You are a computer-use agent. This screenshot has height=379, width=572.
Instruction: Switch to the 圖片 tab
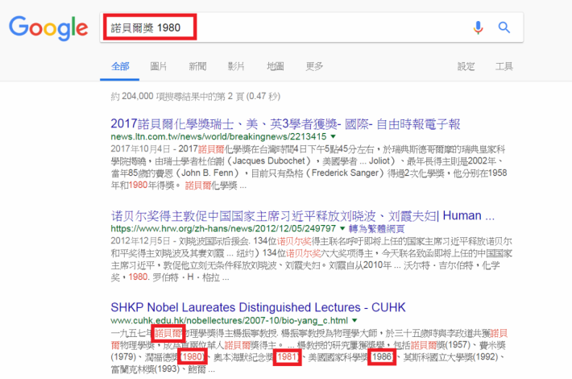[x=159, y=66]
